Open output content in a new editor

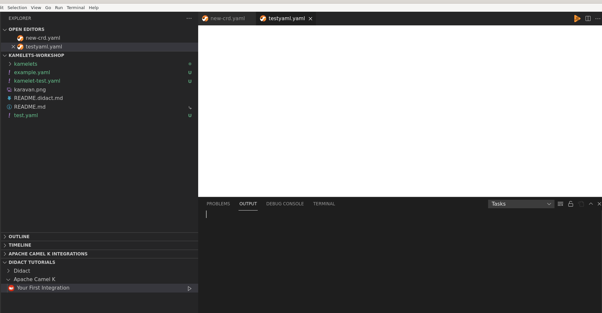581,204
